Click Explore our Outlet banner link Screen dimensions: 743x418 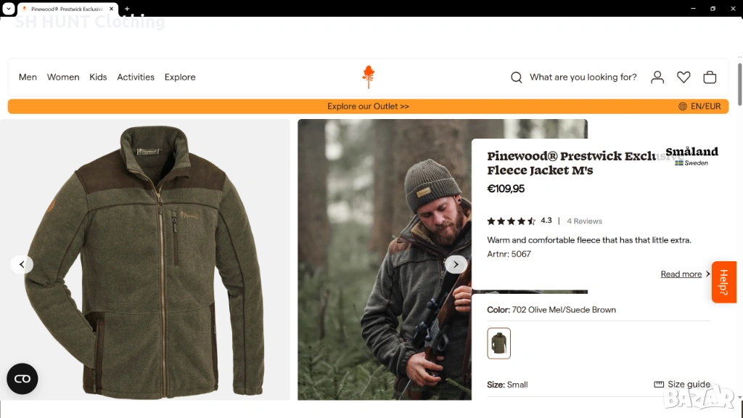point(368,107)
